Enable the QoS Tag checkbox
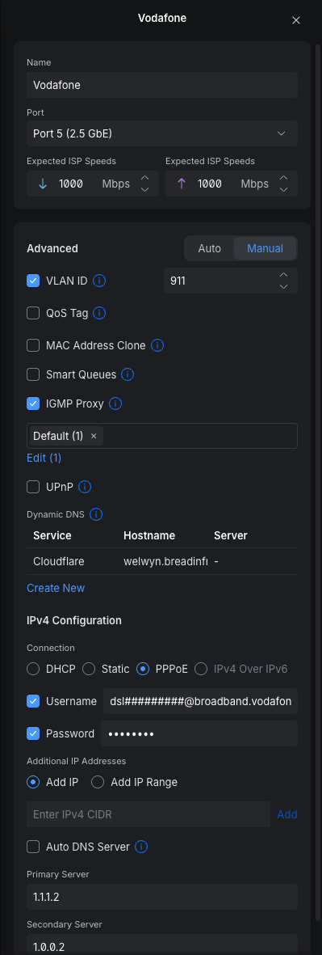Image resolution: width=322 pixels, height=955 pixels. click(33, 314)
